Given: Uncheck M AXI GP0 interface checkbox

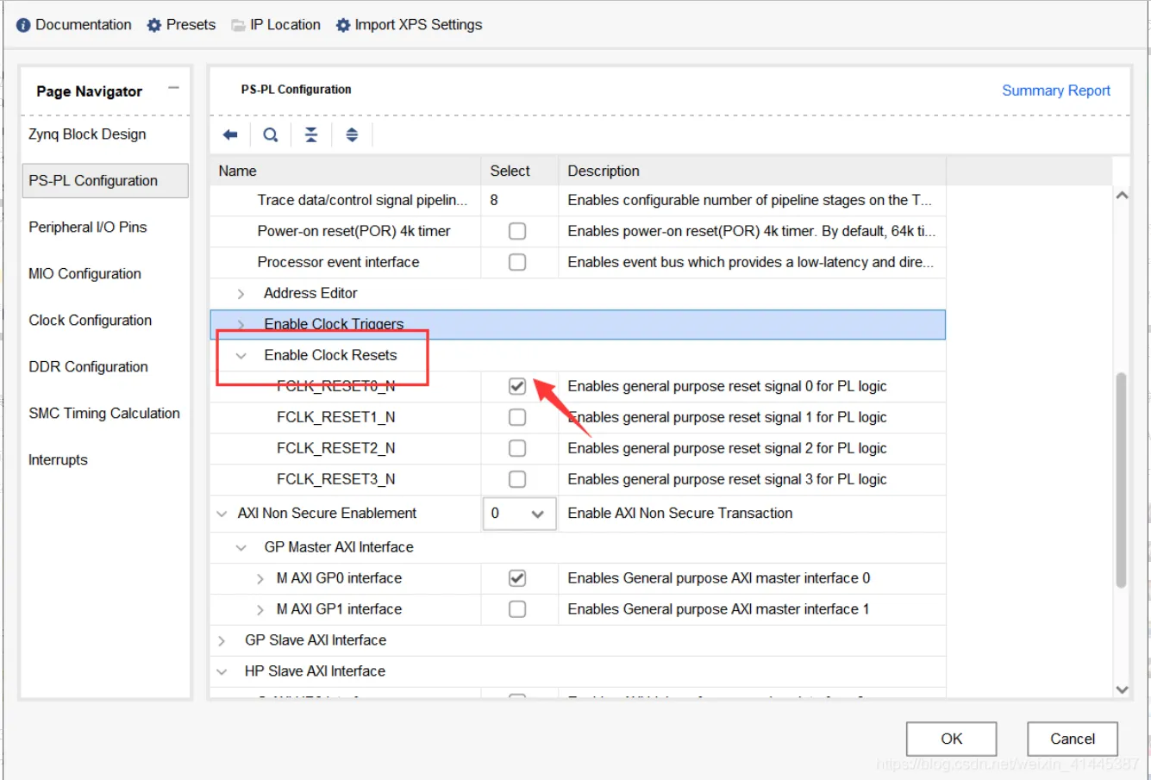Looking at the screenshot, I should pyautogui.click(x=517, y=578).
